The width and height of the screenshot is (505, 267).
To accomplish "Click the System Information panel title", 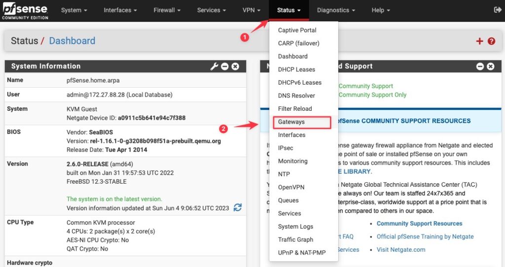I will click(46, 67).
